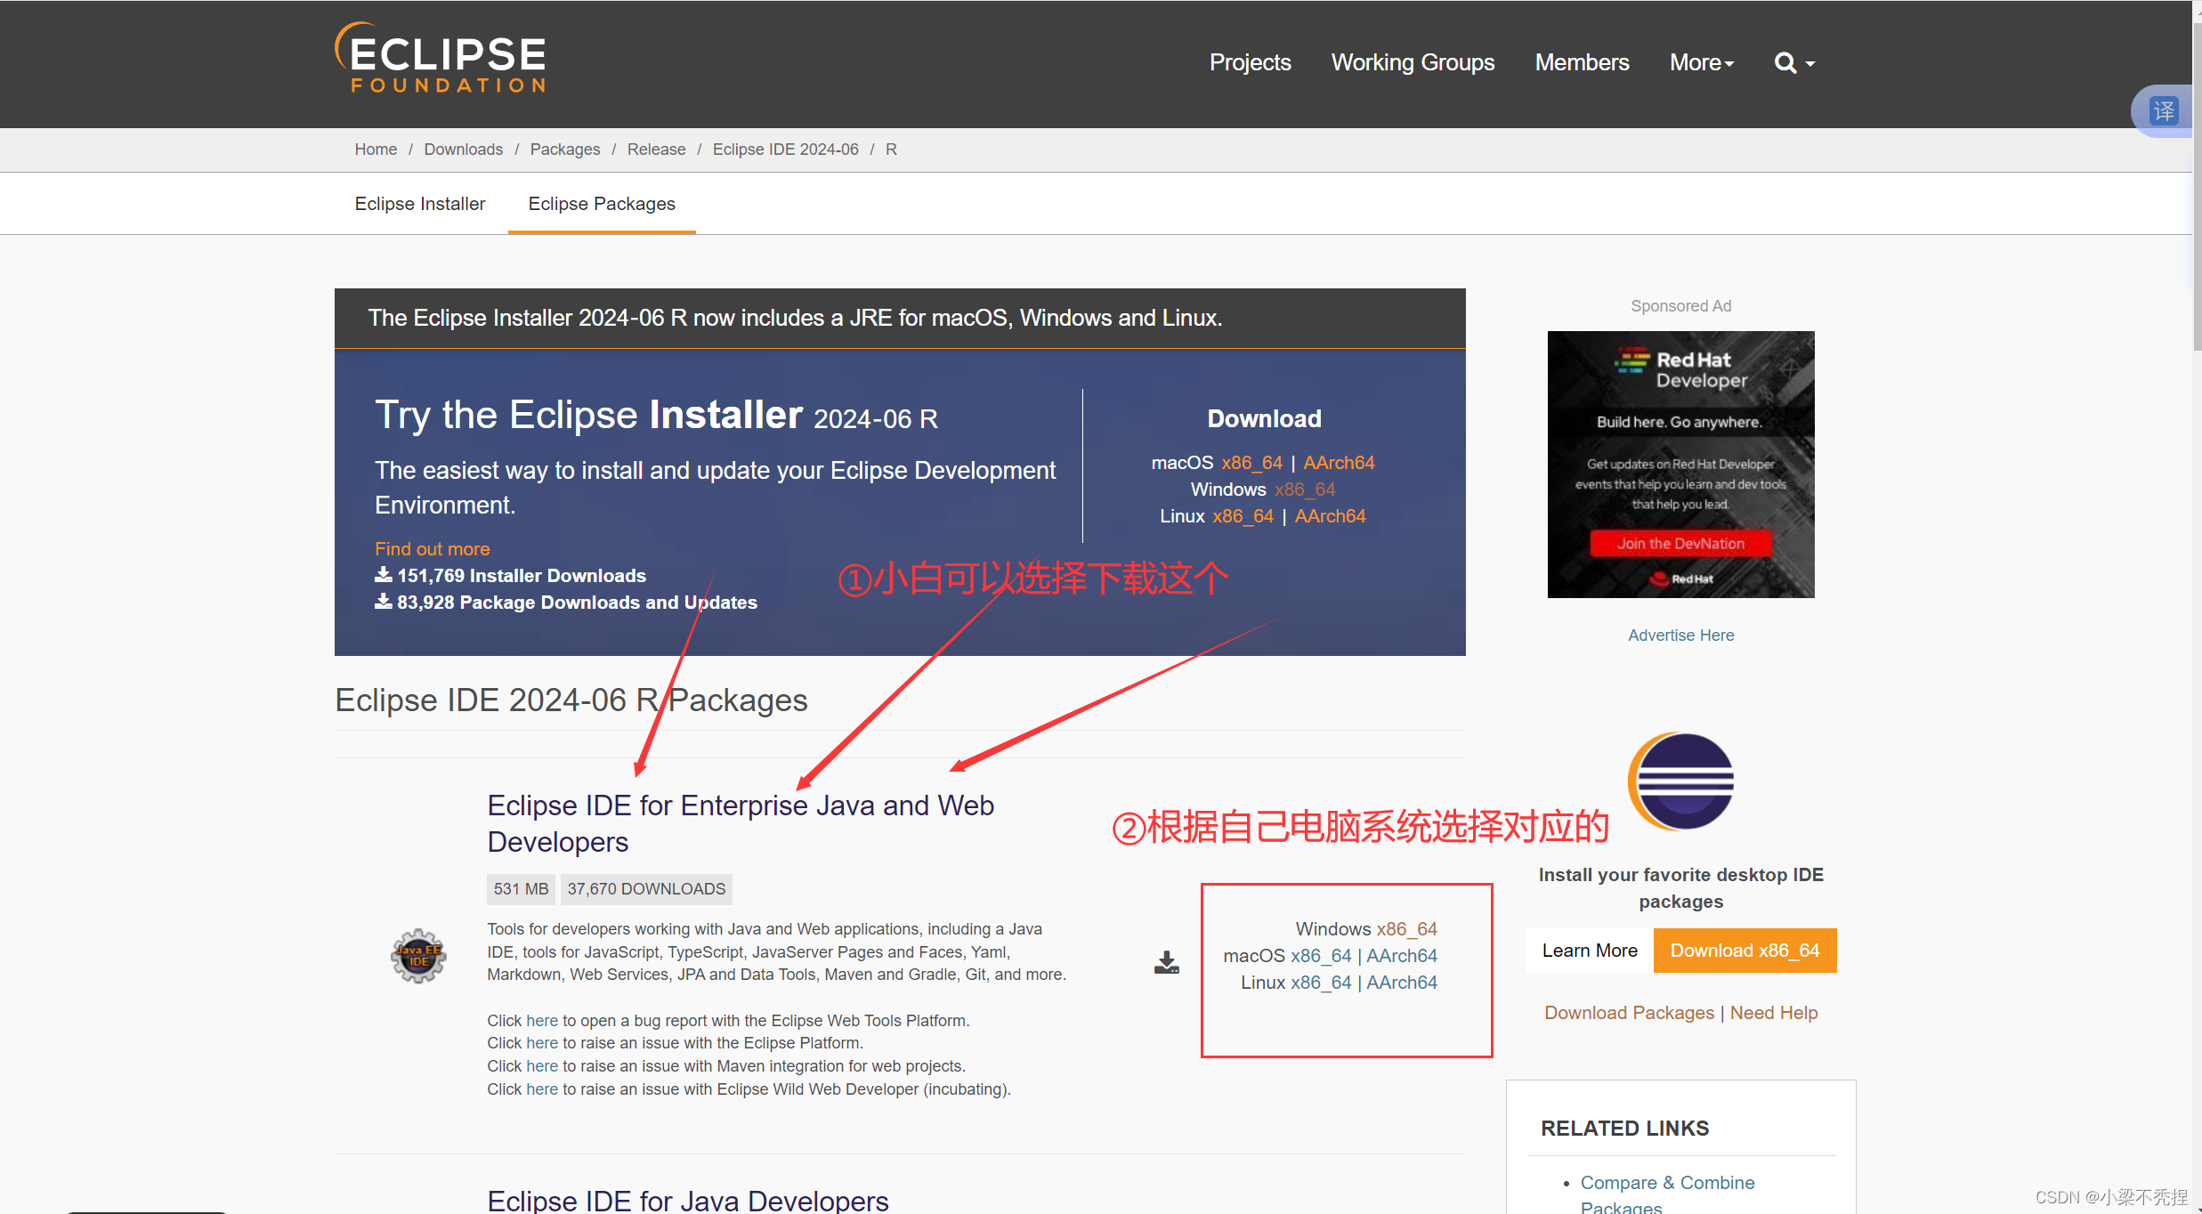Open the Advertise Here link
The image size is (2202, 1214).
coord(1680,635)
